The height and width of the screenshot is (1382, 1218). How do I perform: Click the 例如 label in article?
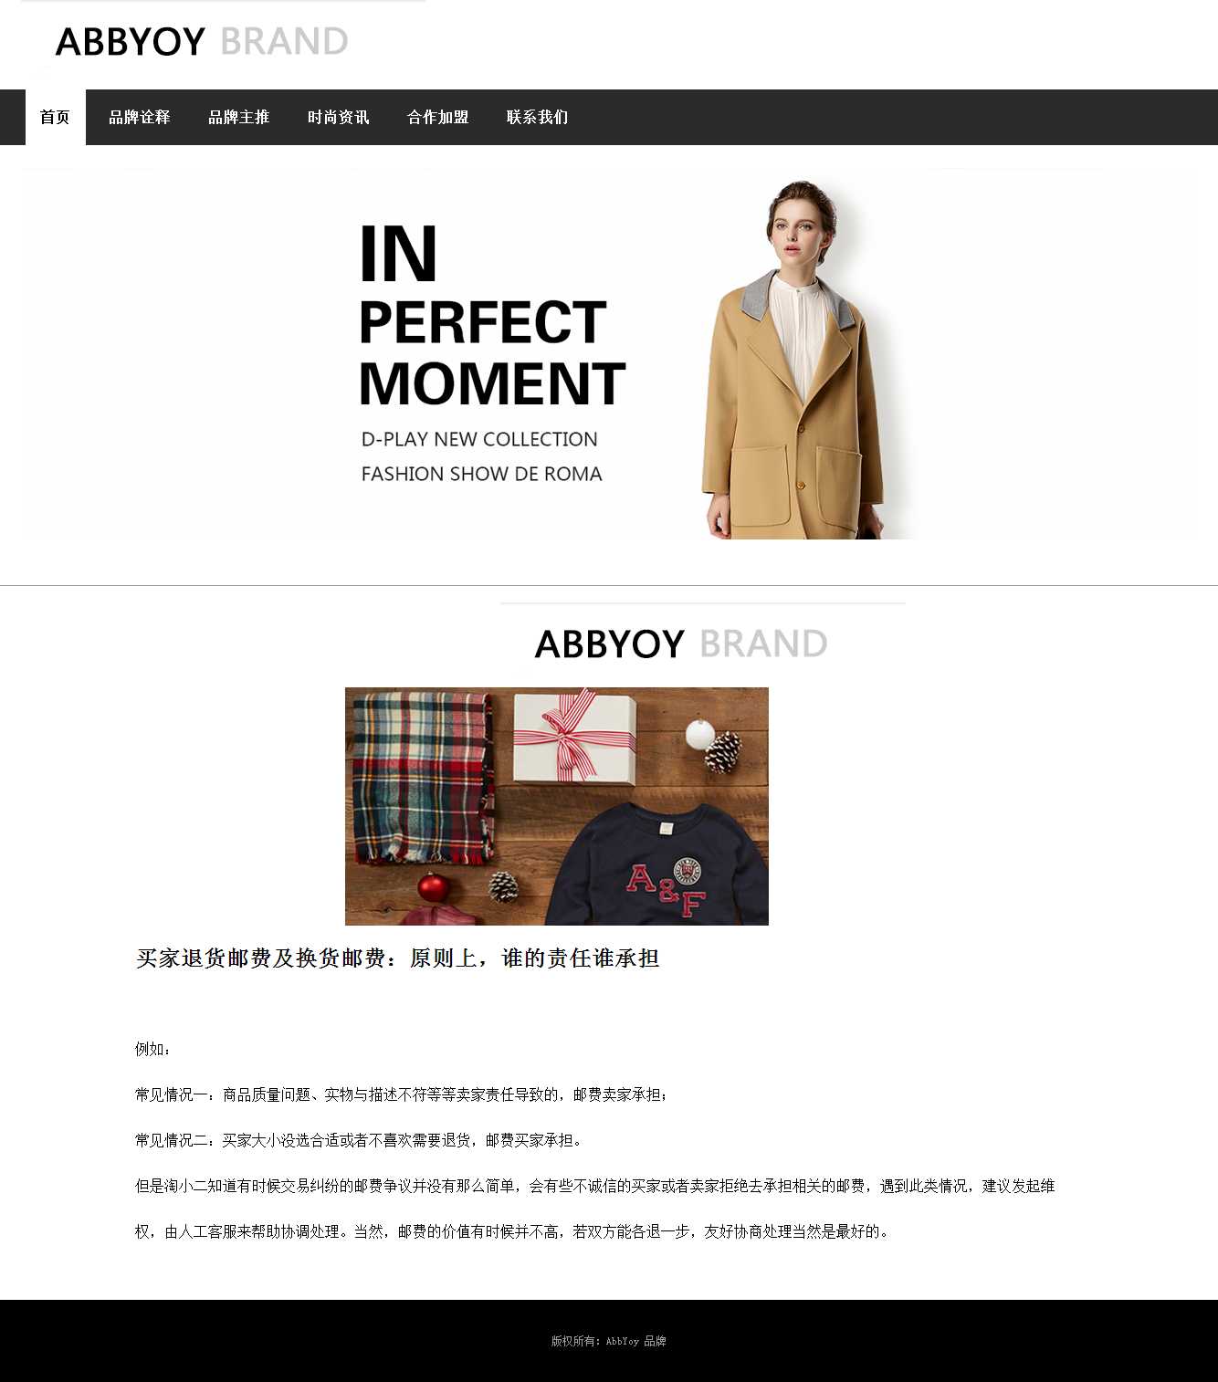tap(152, 1049)
